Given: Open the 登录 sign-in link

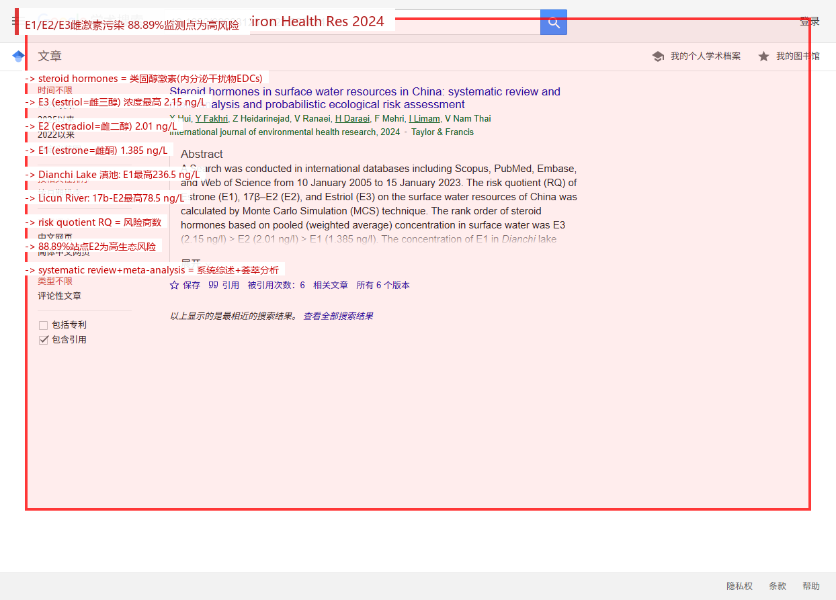Looking at the screenshot, I should point(810,22).
